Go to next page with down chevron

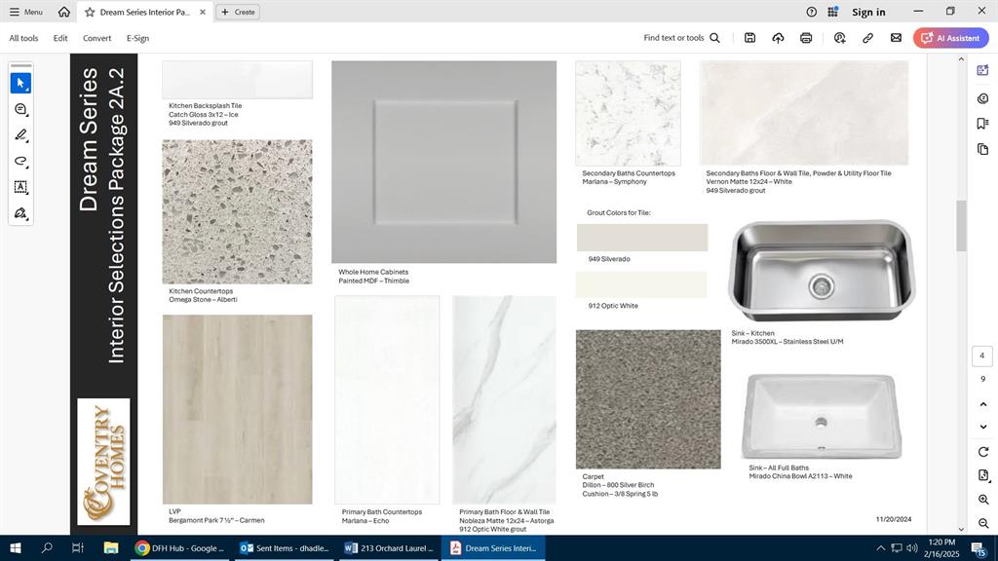click(982, 427)
